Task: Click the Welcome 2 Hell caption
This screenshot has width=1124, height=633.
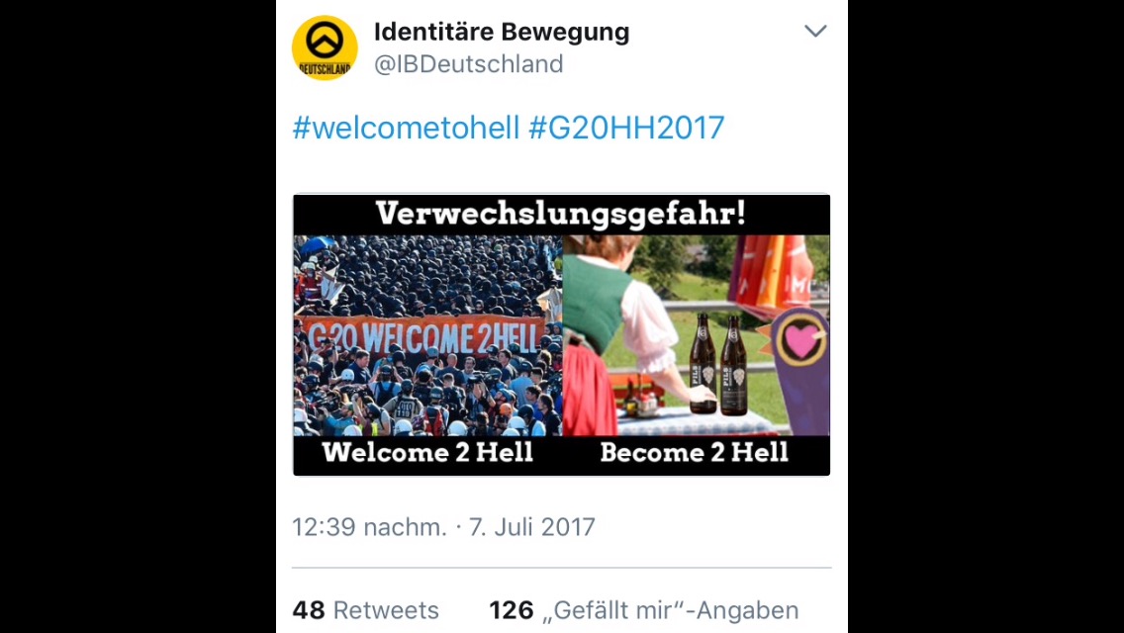Action: coord(428,452)
